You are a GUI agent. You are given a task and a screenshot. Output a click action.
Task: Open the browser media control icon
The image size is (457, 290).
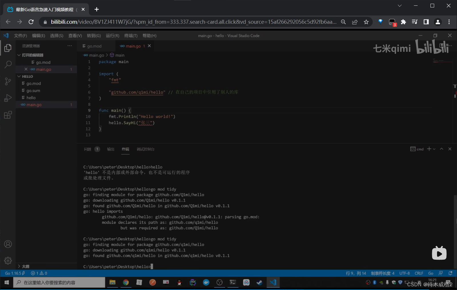(415, 22)
